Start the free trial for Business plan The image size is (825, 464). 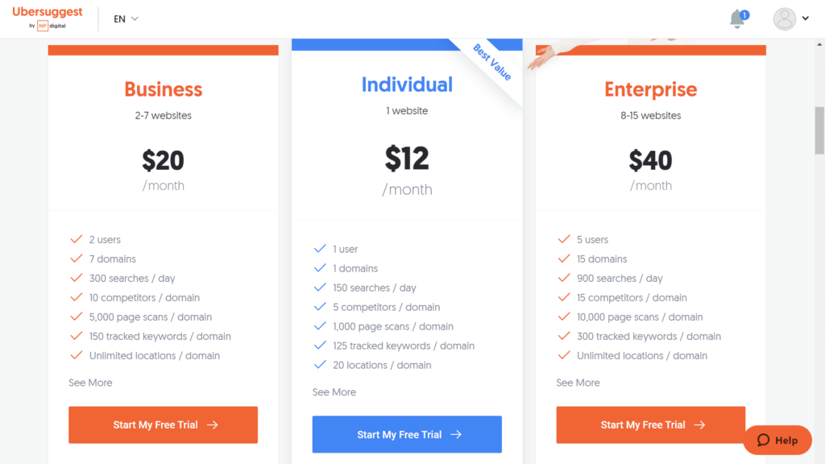(x=163, y=425)
